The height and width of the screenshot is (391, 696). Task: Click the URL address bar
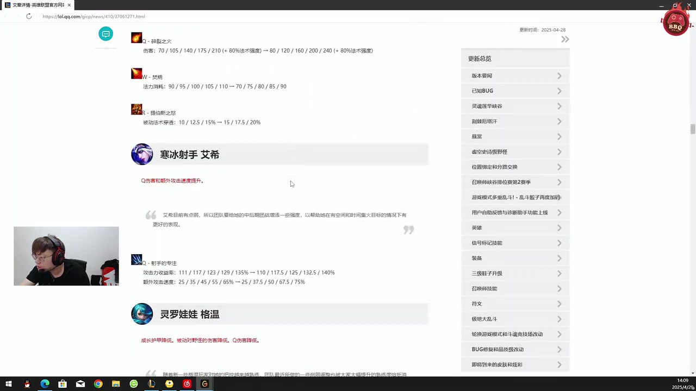(x=217, y=16)
